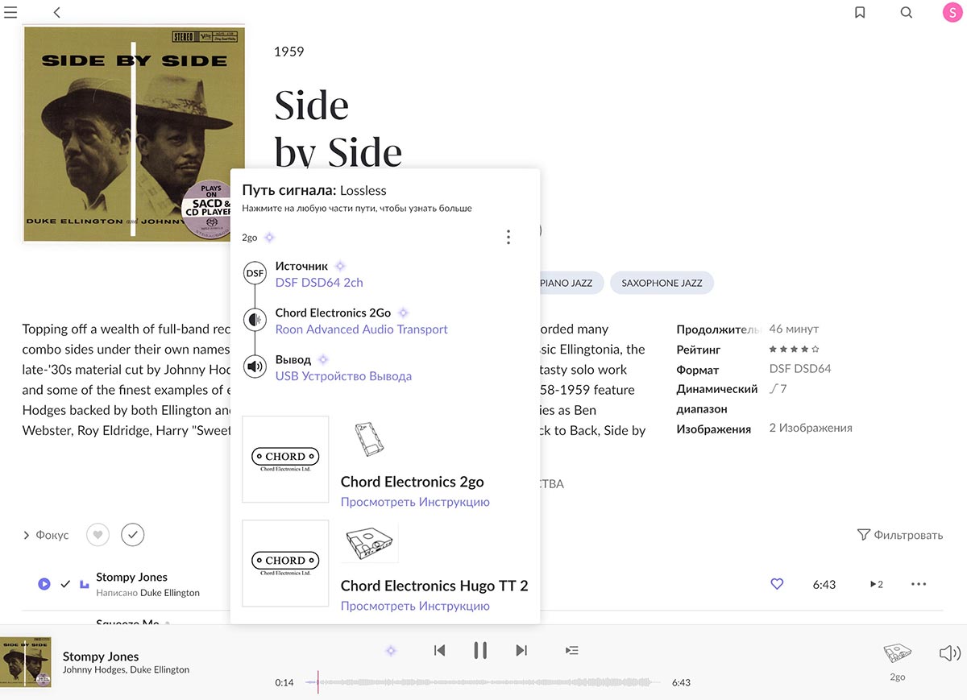Toggle the heart favorite on album
Image resolution: width=967 pixels, height=700 pixels.
pyautogui.click(x=98, y=534)
